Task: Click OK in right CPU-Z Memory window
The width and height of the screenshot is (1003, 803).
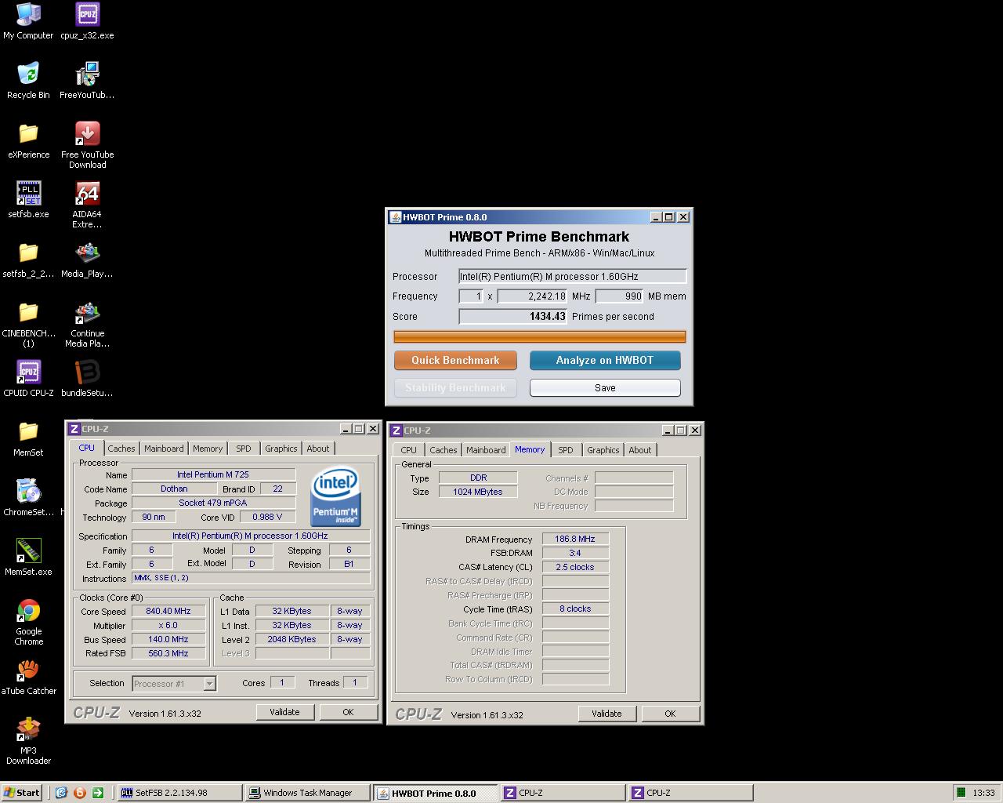Action: pos(670,714)
